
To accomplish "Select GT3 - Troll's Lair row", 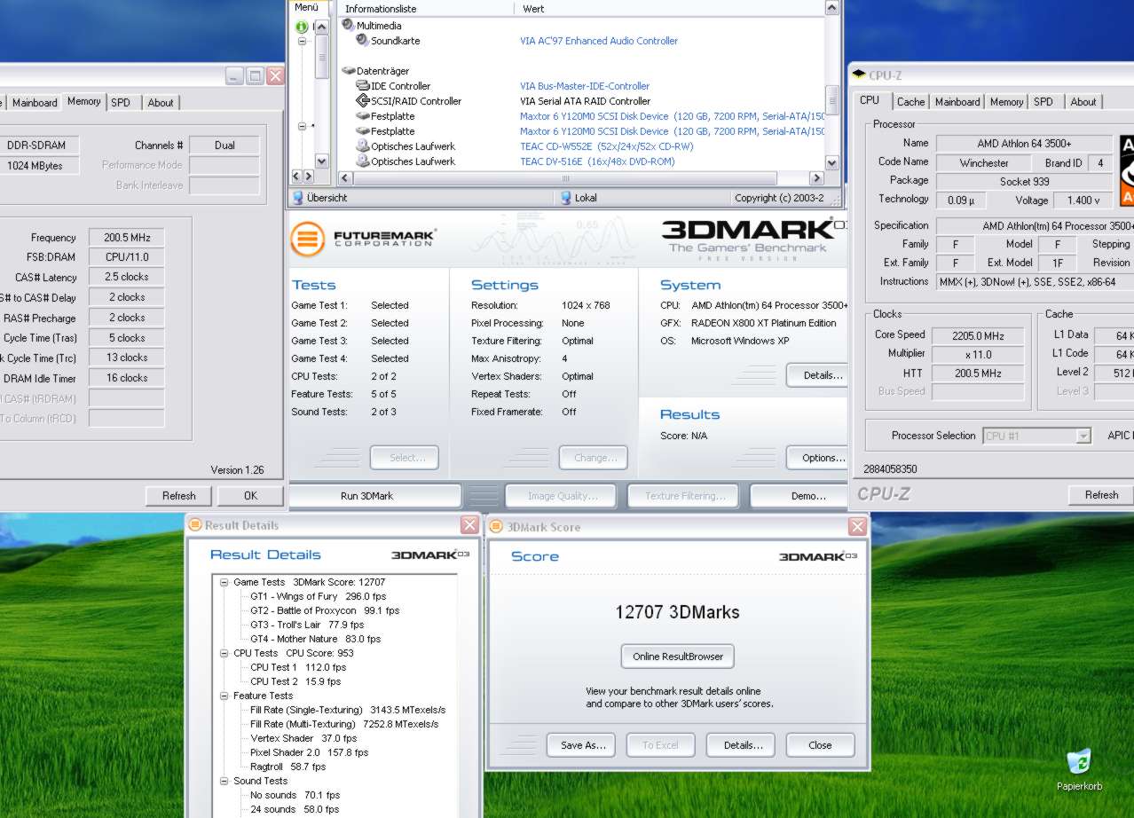I will coord(307,625).
